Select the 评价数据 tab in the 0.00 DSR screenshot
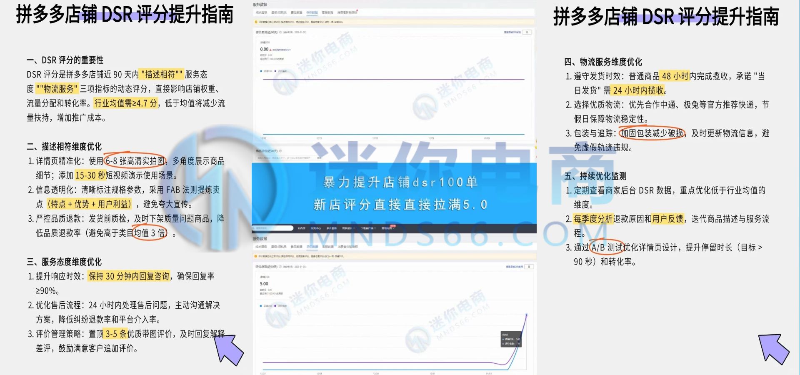Viewport: 800px width, 375px height. coord(312,13)
